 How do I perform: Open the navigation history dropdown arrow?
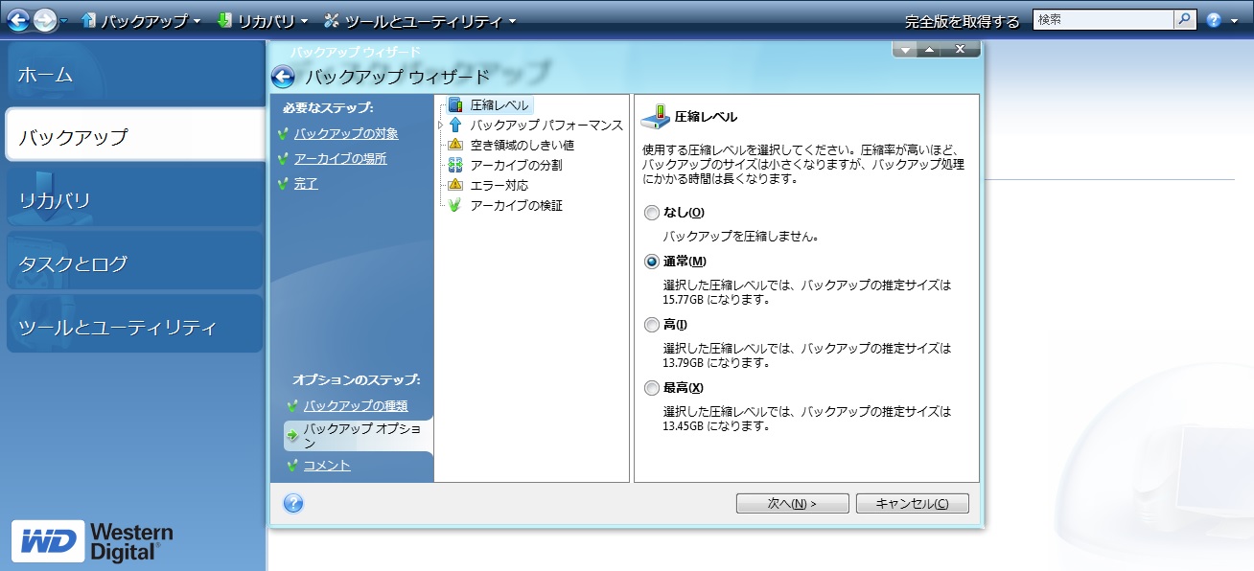(64, 21)
